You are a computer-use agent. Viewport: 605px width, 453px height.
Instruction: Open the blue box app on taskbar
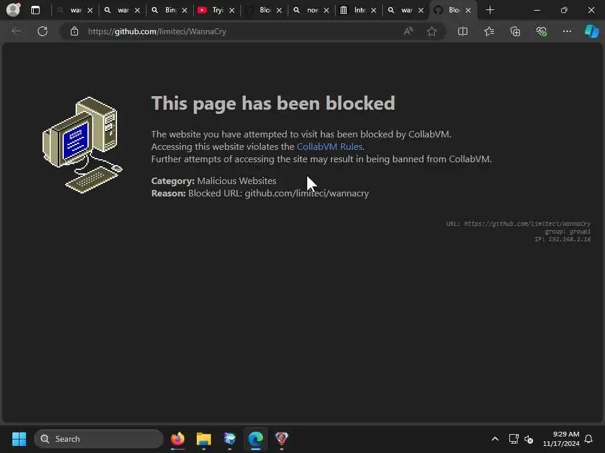pyautogui.click(x=230, y=439)
